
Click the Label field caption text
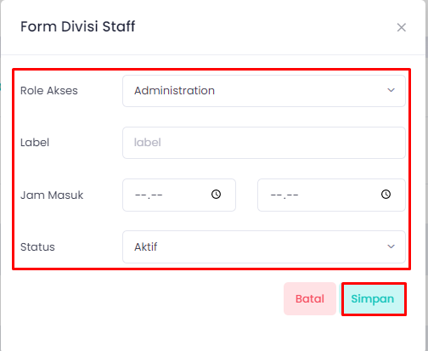[x=35, y=143]
